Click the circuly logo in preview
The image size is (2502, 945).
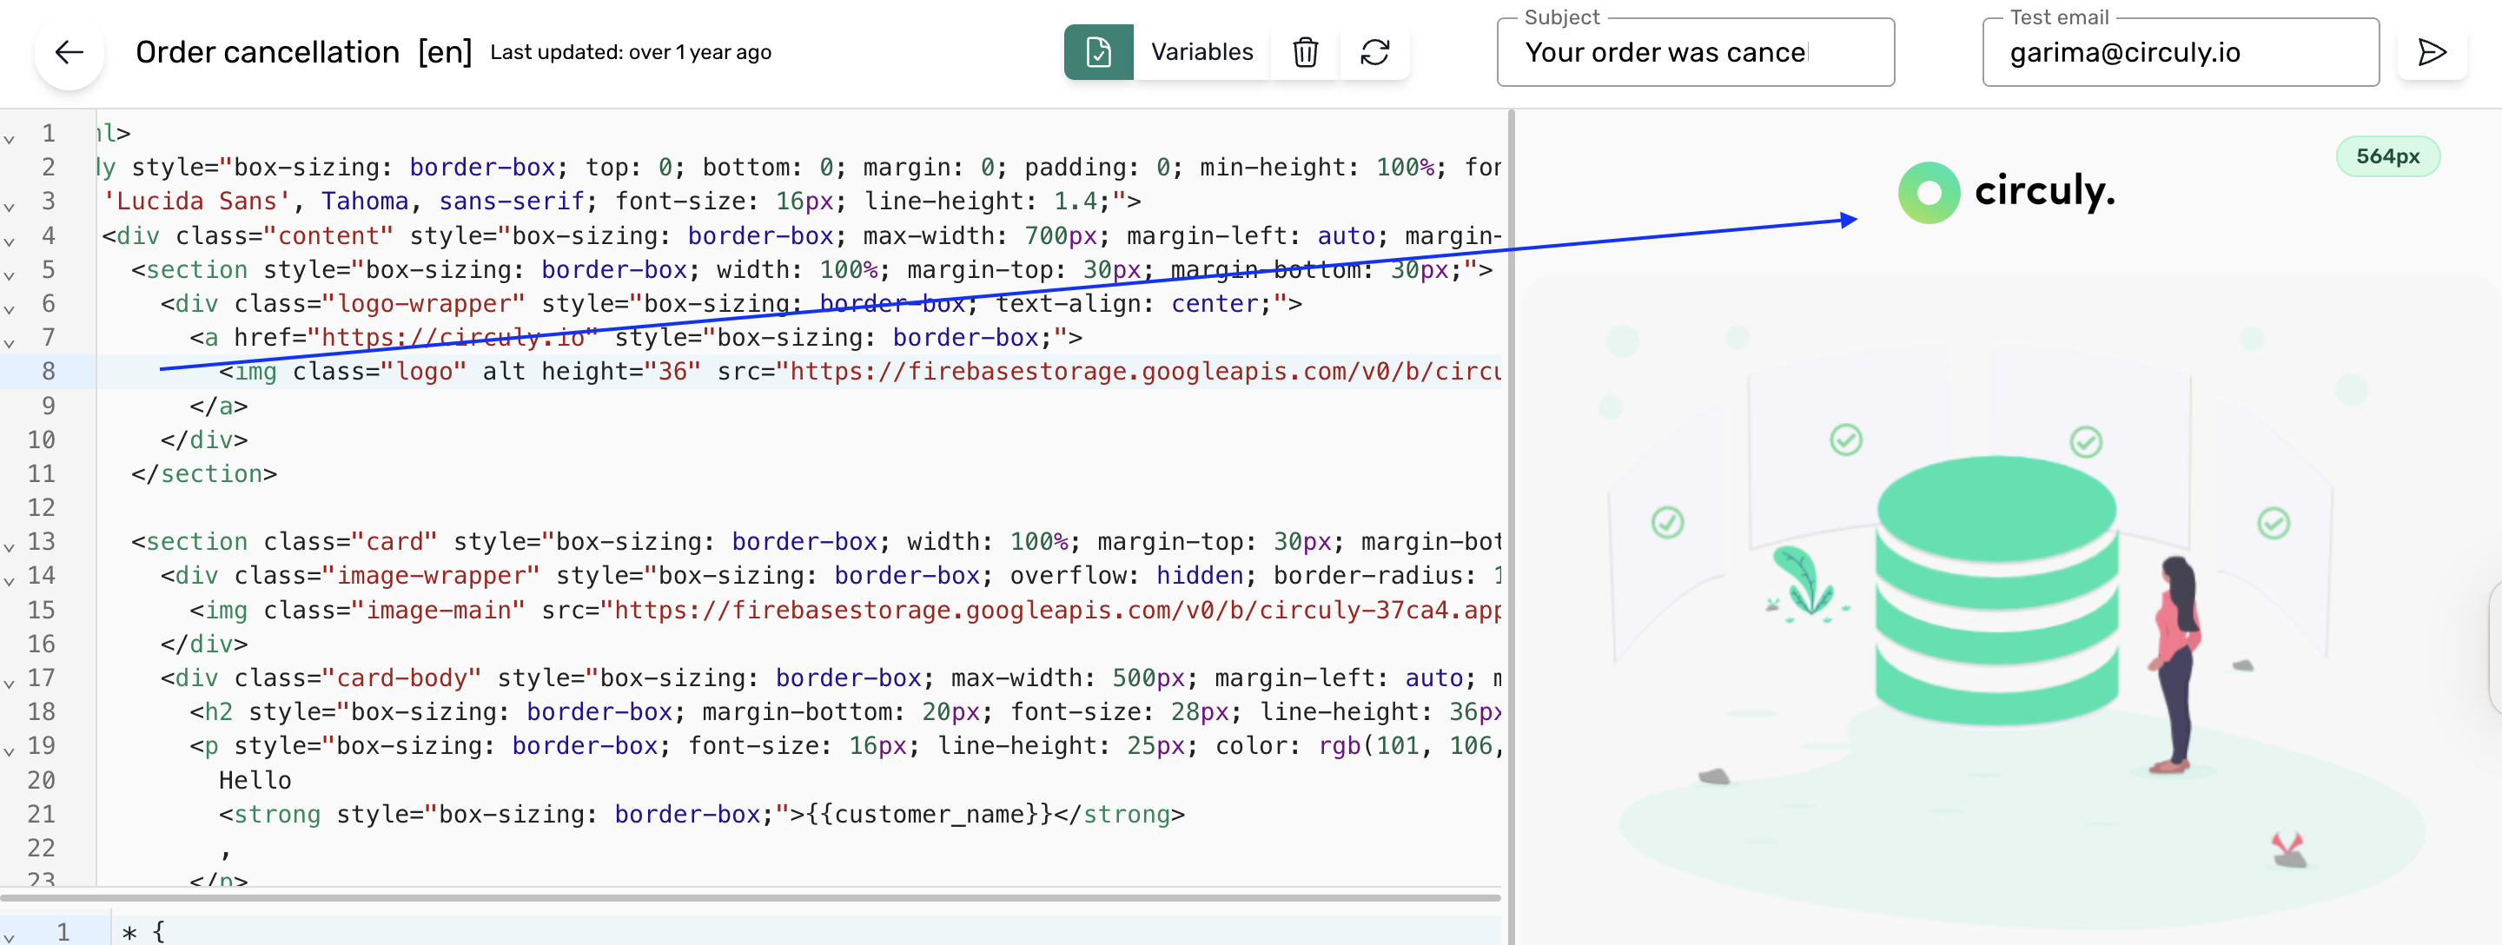[2006, 192]
